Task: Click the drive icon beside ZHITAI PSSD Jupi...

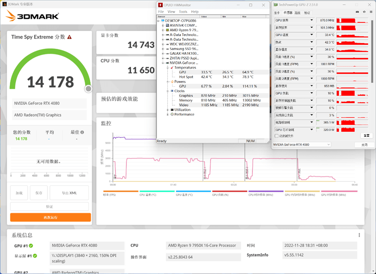Action: click(167, 58)
